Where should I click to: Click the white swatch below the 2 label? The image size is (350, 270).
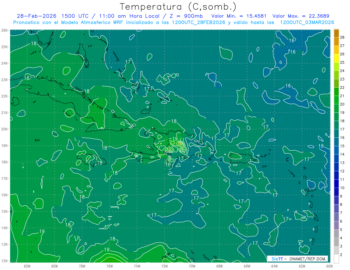[336, 259]
